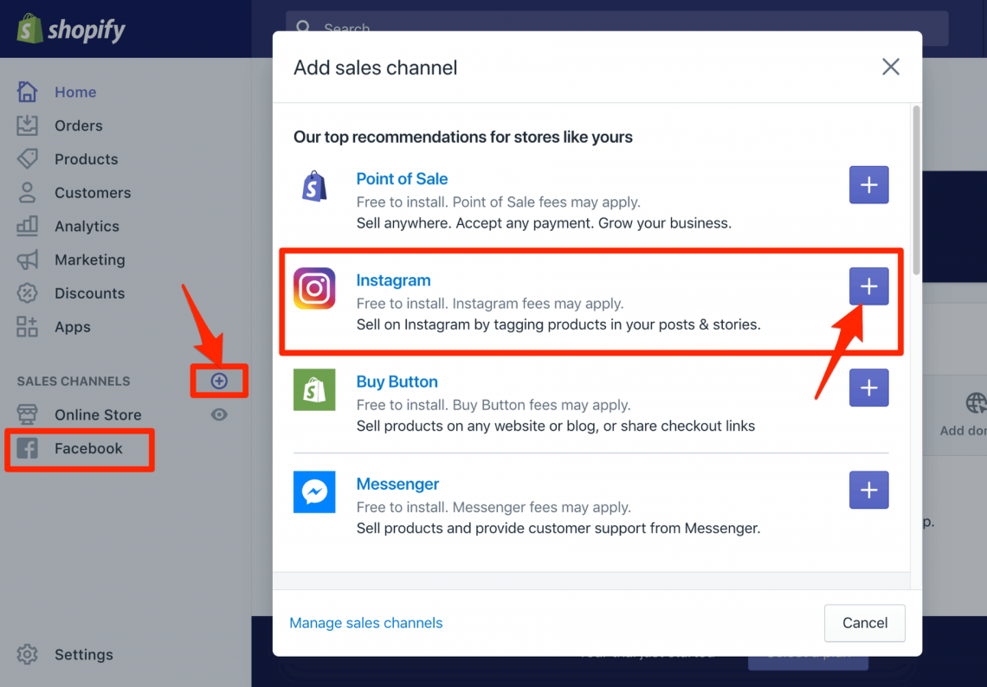This screenshot has width=987, height=687.
Task: Select the Discounts icon in sidebar
Action: click(x=27, y=293)
